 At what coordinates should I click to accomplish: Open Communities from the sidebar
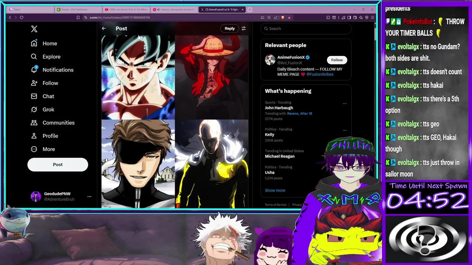point(53,123)
